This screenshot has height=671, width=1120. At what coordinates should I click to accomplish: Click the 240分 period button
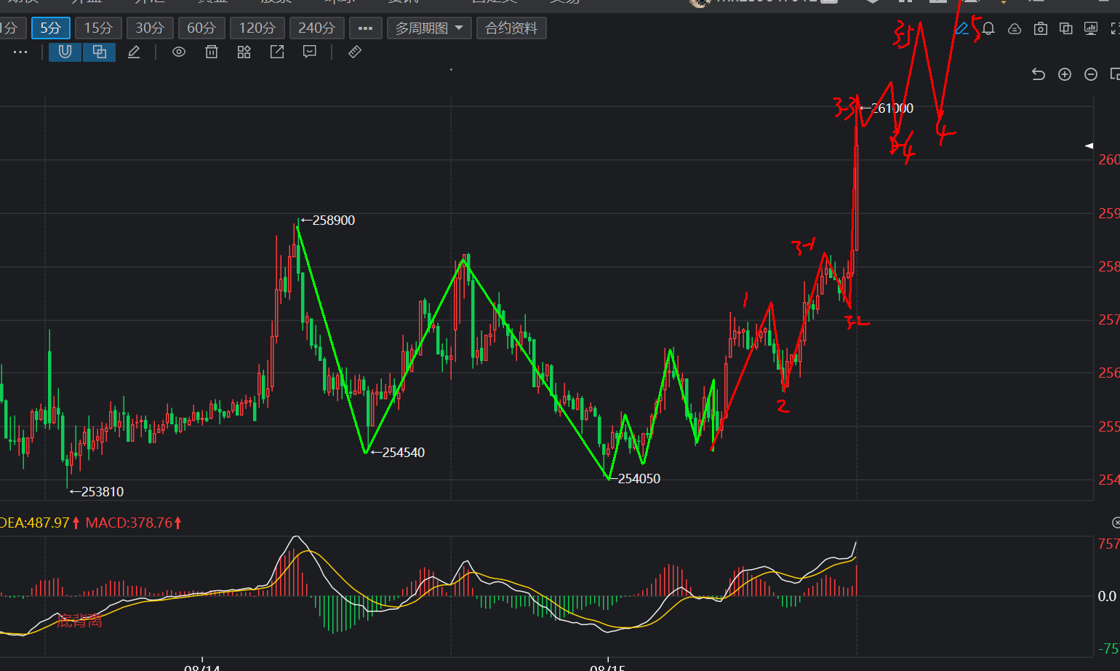(316, 28)
